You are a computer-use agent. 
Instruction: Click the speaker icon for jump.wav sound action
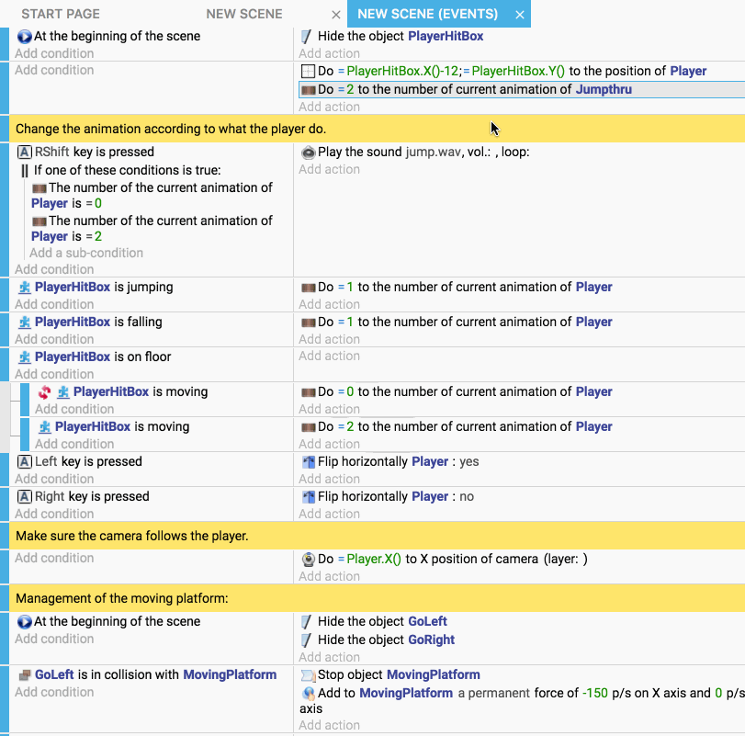[306, 152]
